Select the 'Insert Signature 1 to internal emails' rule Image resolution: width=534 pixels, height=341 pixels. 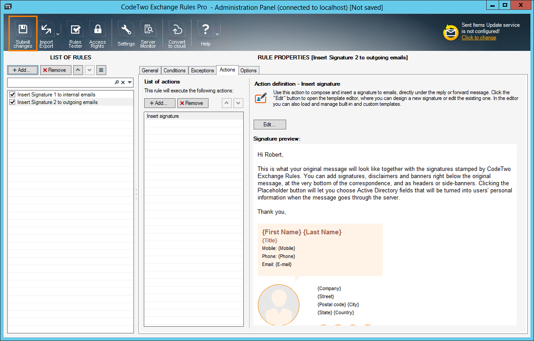tap(56, 95)
